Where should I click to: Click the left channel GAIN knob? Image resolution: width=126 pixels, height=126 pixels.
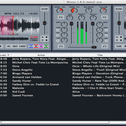click(x=64, y=24)
